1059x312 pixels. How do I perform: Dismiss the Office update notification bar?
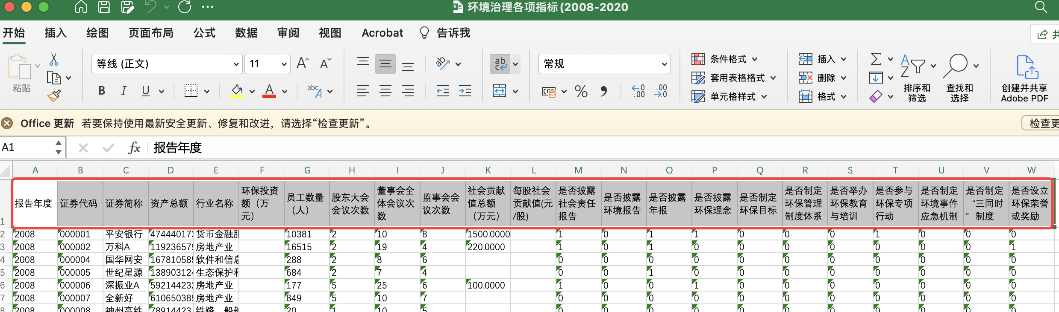(7, 124)
